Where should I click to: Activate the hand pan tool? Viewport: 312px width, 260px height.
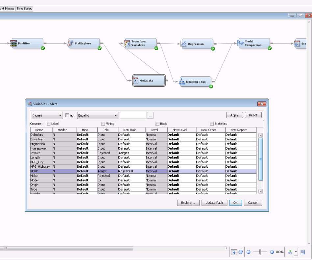pos(240,252)
